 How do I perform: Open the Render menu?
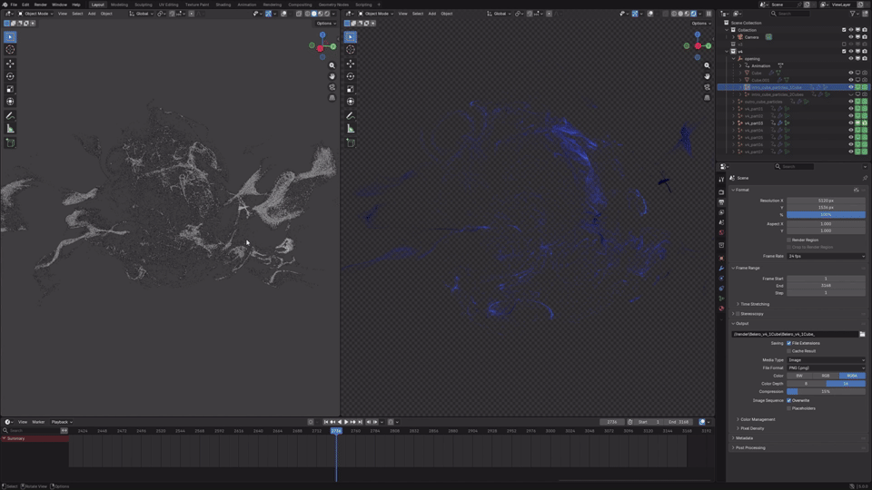[x=41, y=5]
